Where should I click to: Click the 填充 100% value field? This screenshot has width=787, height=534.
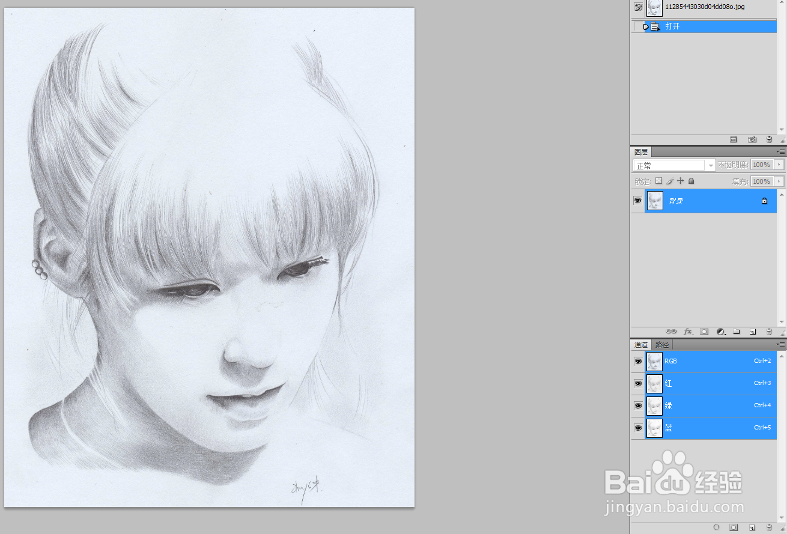[x=762, y=181]
